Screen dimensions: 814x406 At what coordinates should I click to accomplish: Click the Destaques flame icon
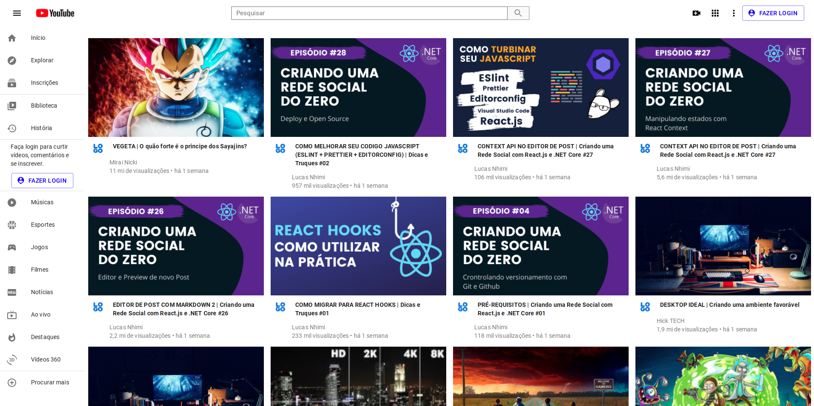click(12, 337)
